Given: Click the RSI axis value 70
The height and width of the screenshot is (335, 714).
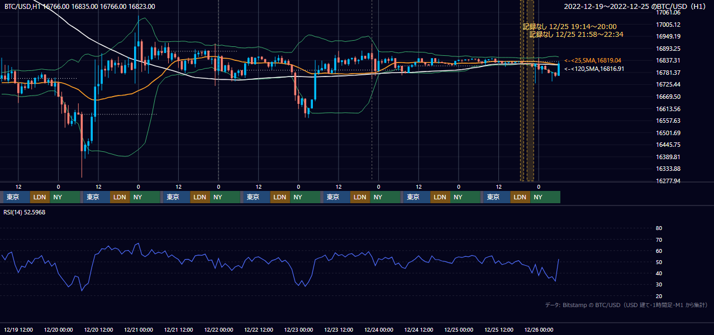Looking at the screenshot, I should click(x=659, y=240).
